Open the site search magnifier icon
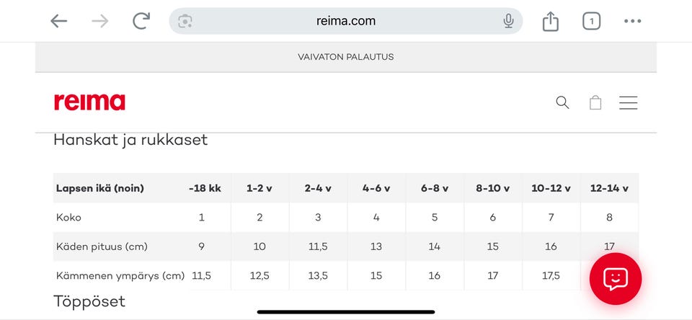692x320 pixels. [x=562, y=102]
